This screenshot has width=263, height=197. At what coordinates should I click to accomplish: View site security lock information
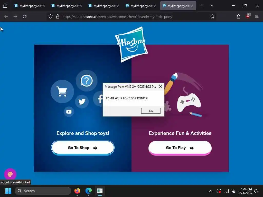pyautogui.click(x=58, y=17)
